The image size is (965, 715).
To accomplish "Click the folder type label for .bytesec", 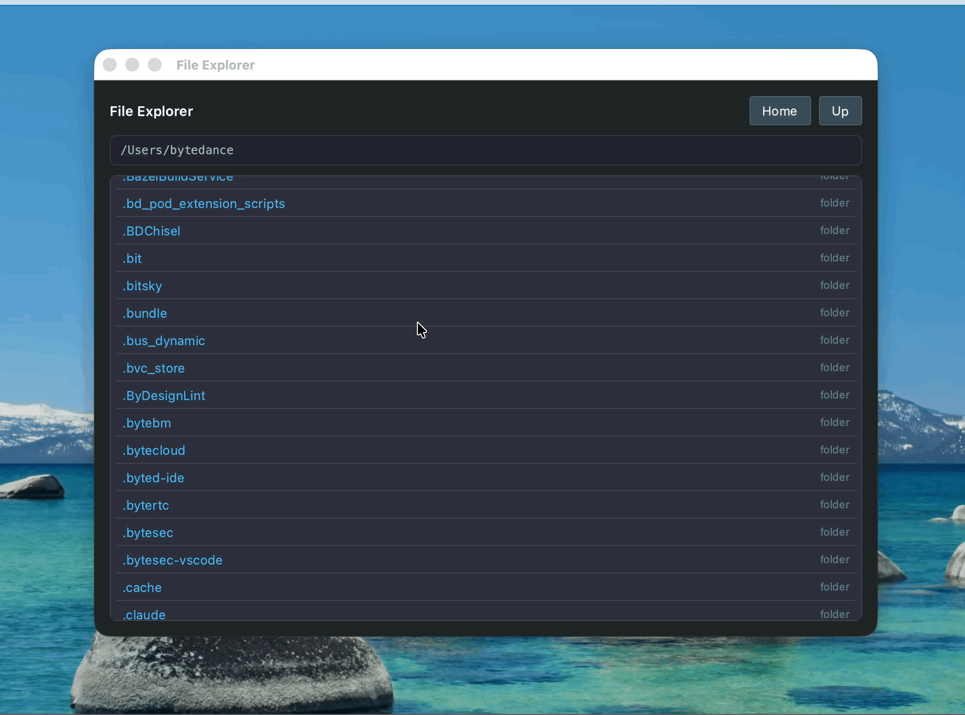I will [835, 532].
